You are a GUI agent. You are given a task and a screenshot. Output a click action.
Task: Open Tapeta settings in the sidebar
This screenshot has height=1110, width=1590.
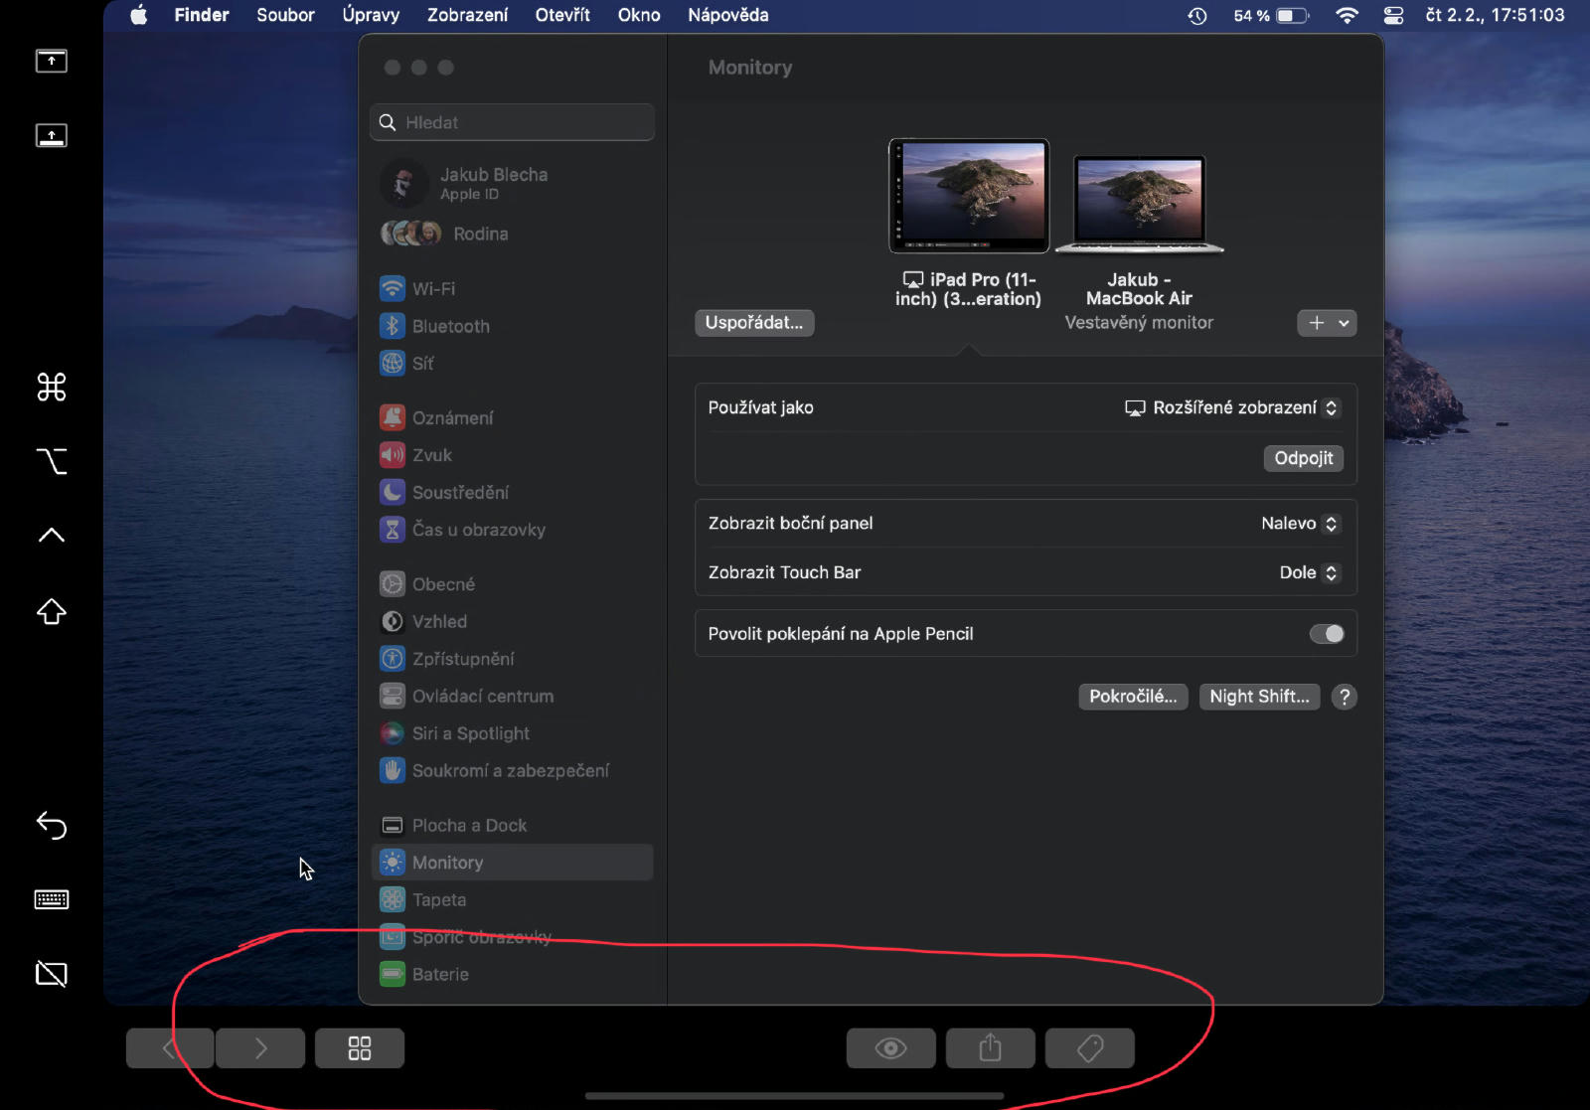pos(512,900)
